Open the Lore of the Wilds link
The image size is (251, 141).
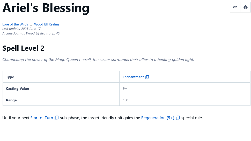15,24
